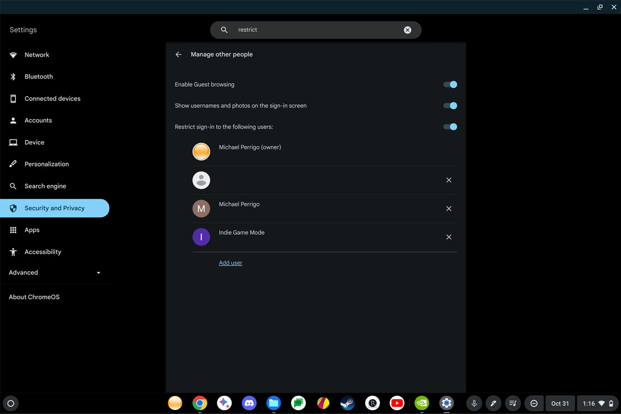Select Accounts in the sidebar
621x414 pixels.
point(55,121)
